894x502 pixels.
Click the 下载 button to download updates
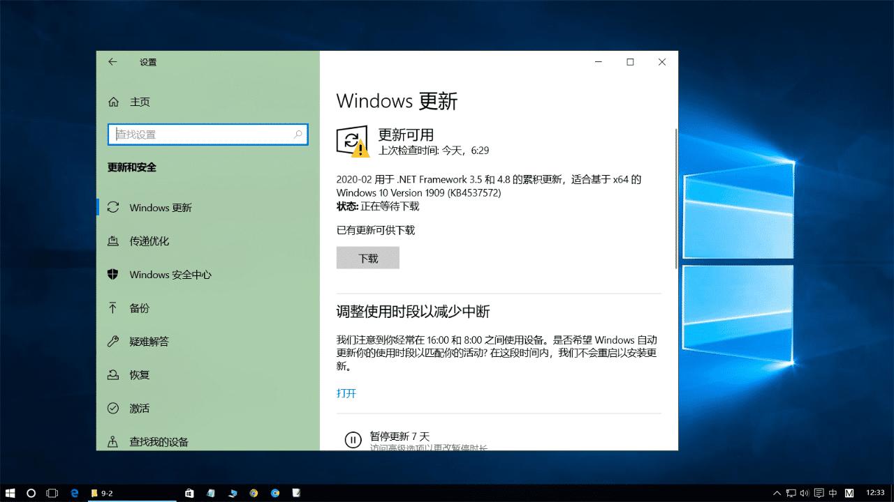[368, 257]
